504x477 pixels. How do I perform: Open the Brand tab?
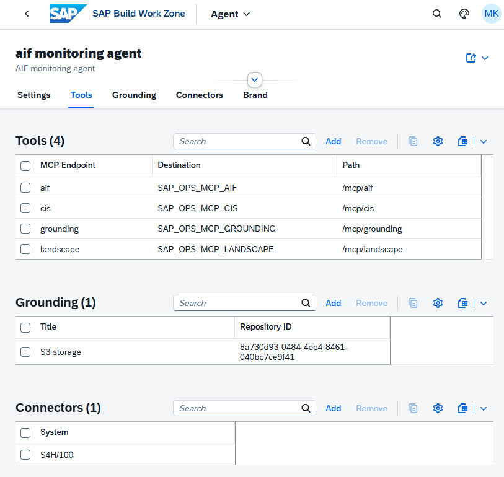255,95
